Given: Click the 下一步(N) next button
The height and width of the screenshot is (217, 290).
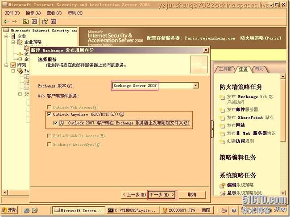Looking at the screenshot, I should (x=162, y=194).
